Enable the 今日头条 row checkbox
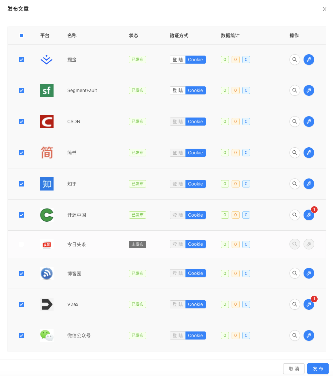Viewport: 333px width, 376px height. 21,244
